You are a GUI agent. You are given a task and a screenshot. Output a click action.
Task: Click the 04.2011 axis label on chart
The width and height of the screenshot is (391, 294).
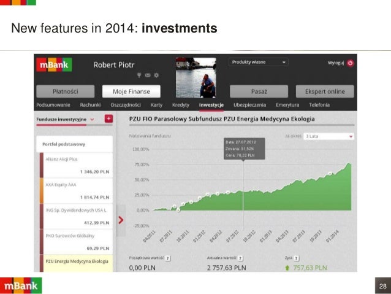coord(149,236)
